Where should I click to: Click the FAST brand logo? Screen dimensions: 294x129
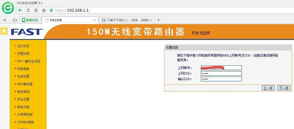[x=27, y=32]
